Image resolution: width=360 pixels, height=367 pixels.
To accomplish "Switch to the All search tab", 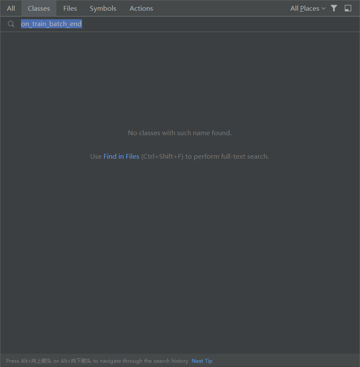I will [x=11, y=8].
